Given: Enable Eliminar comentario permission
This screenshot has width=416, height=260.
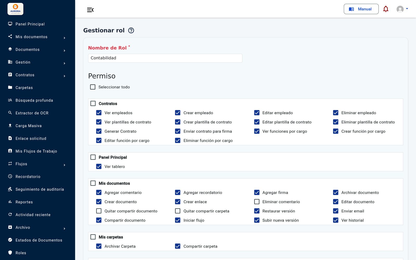Looking at the screenshot, I should click(x=257, y=202).
